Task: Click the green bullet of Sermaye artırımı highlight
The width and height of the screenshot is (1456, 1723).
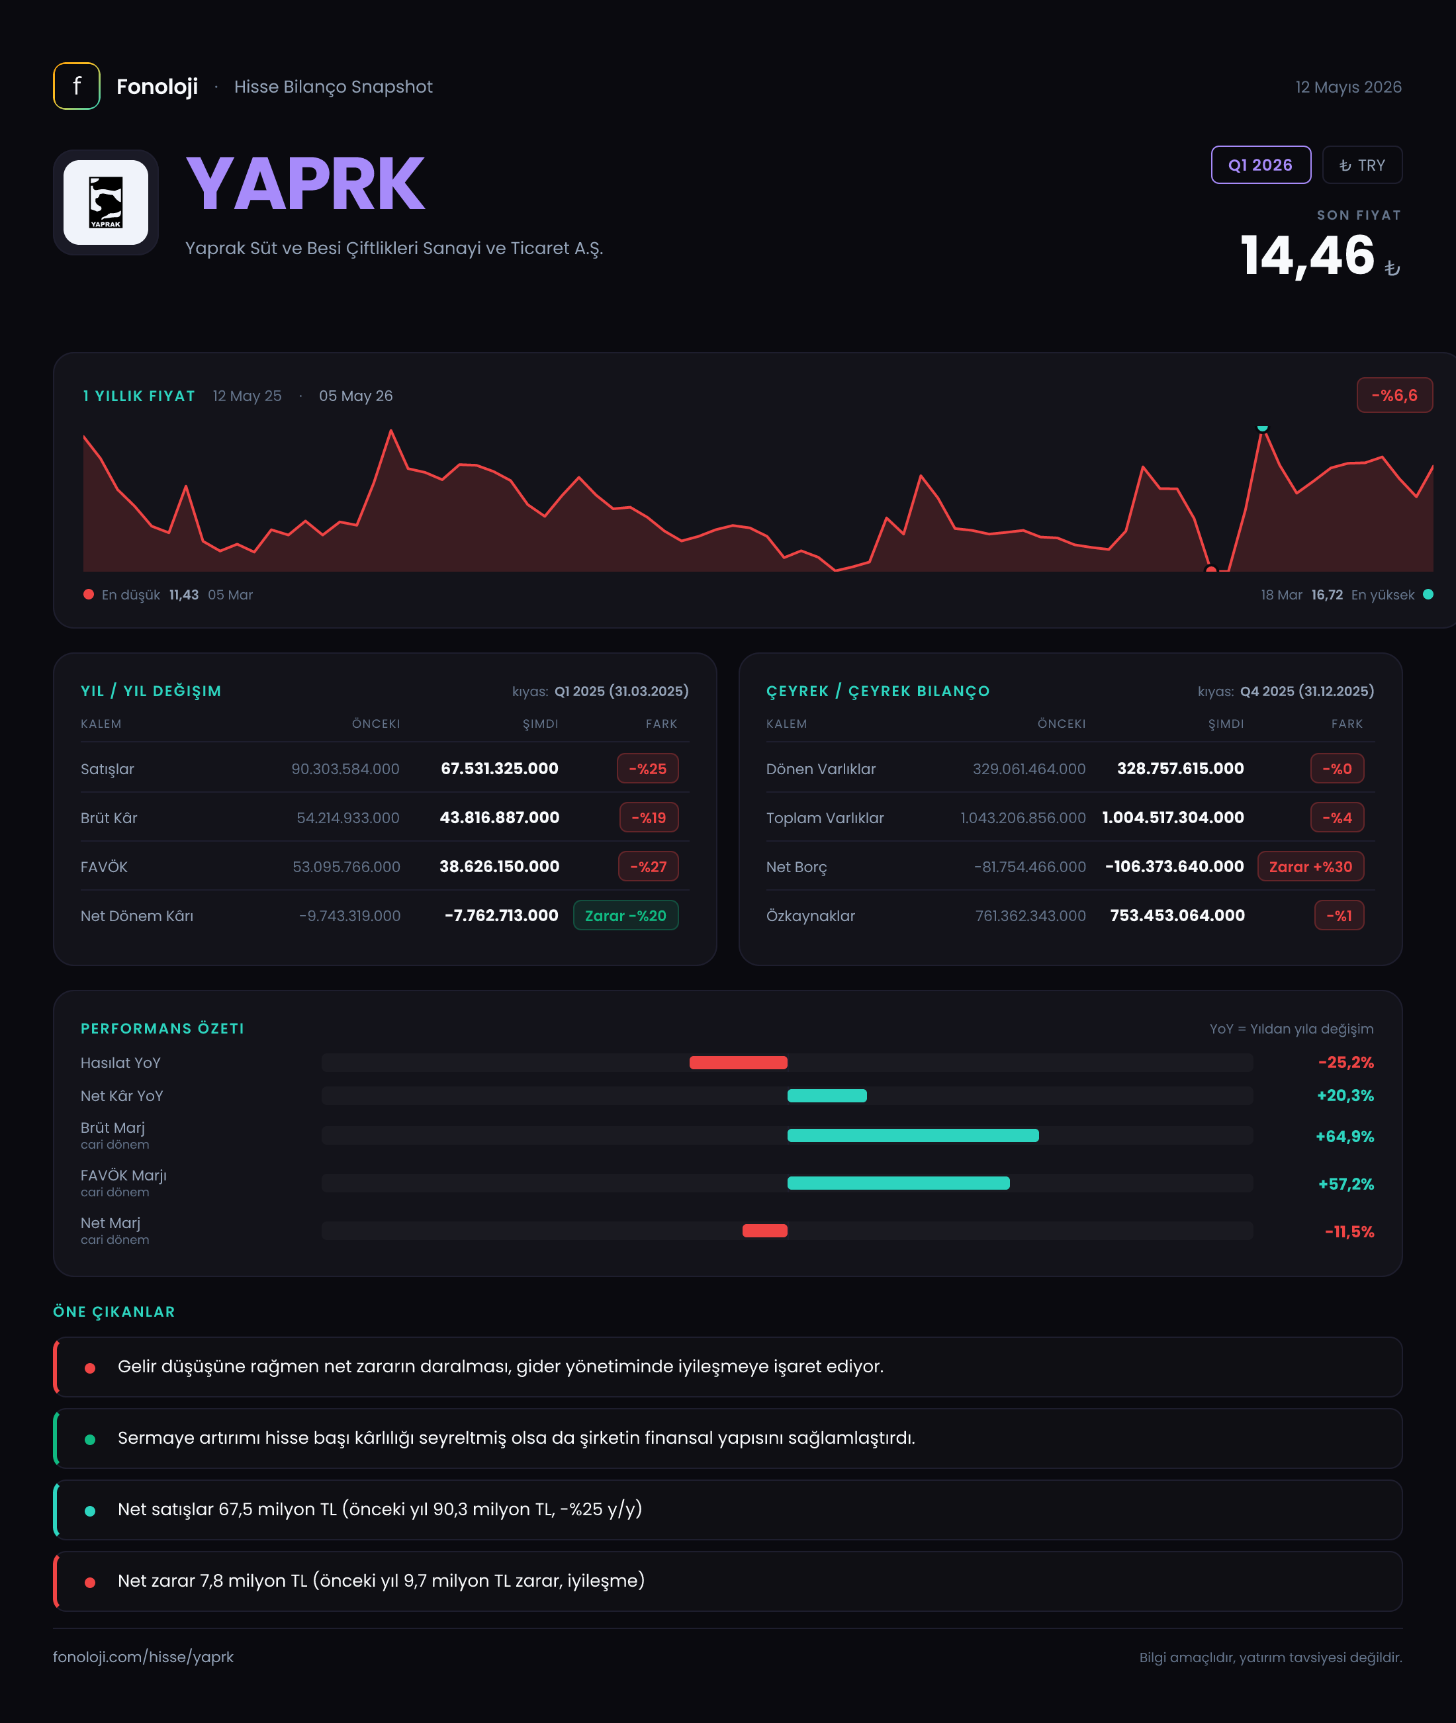Action: pyautogui.click(x=90, y=1439)
